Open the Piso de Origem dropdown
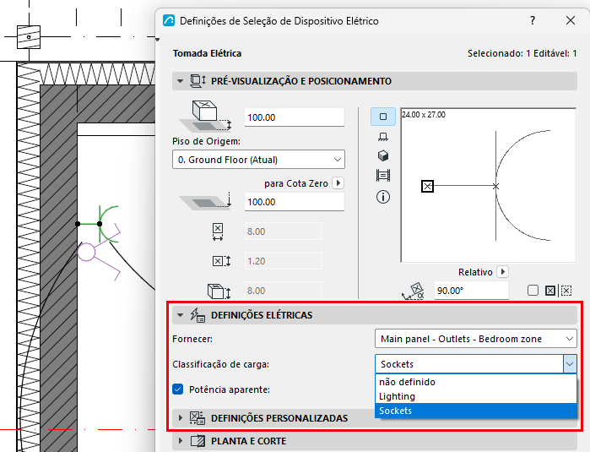Screen dimensions: 590x452 tap(258, 160)
